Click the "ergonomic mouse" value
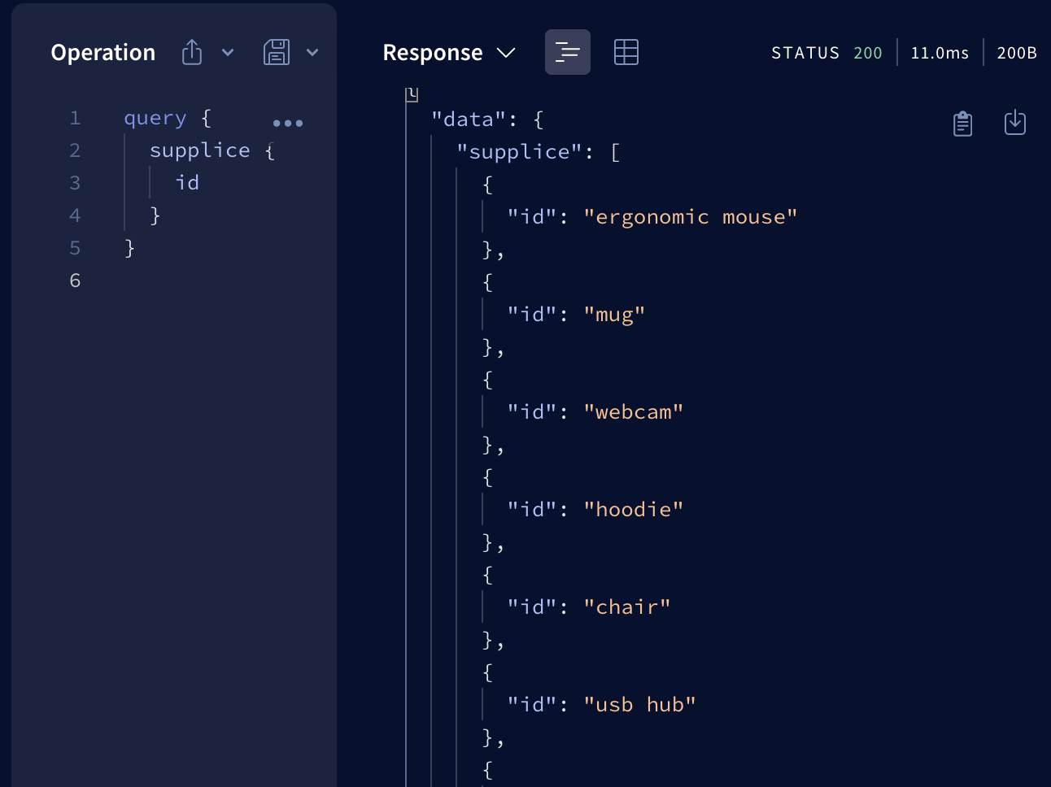This screenshot has height=787, width=1051. pos(691,217)
